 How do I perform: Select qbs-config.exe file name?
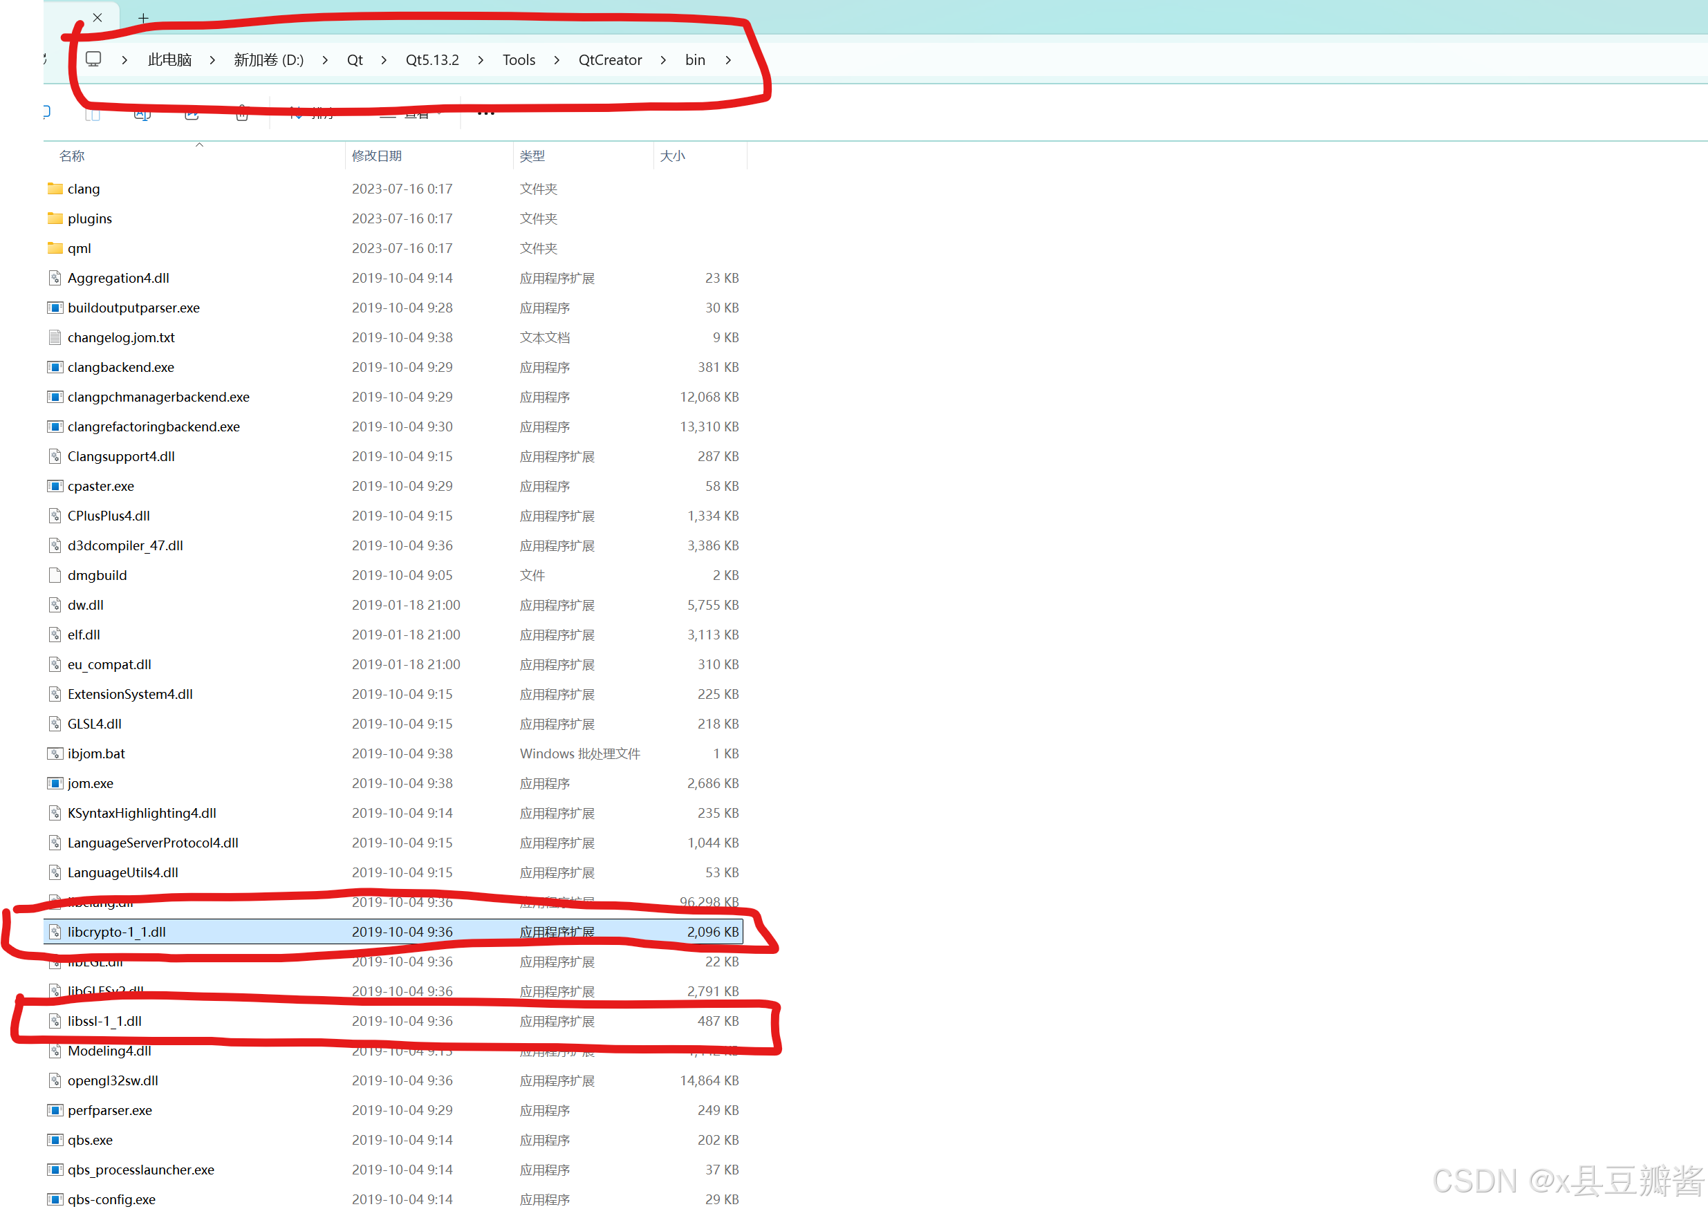click(x=112, y=1199)
